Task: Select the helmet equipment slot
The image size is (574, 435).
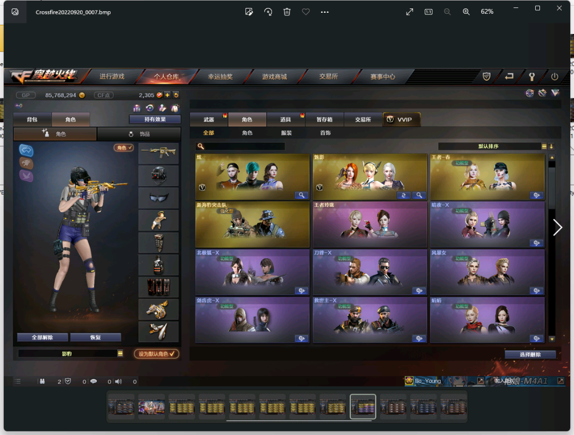Action: tap(158, 176)
